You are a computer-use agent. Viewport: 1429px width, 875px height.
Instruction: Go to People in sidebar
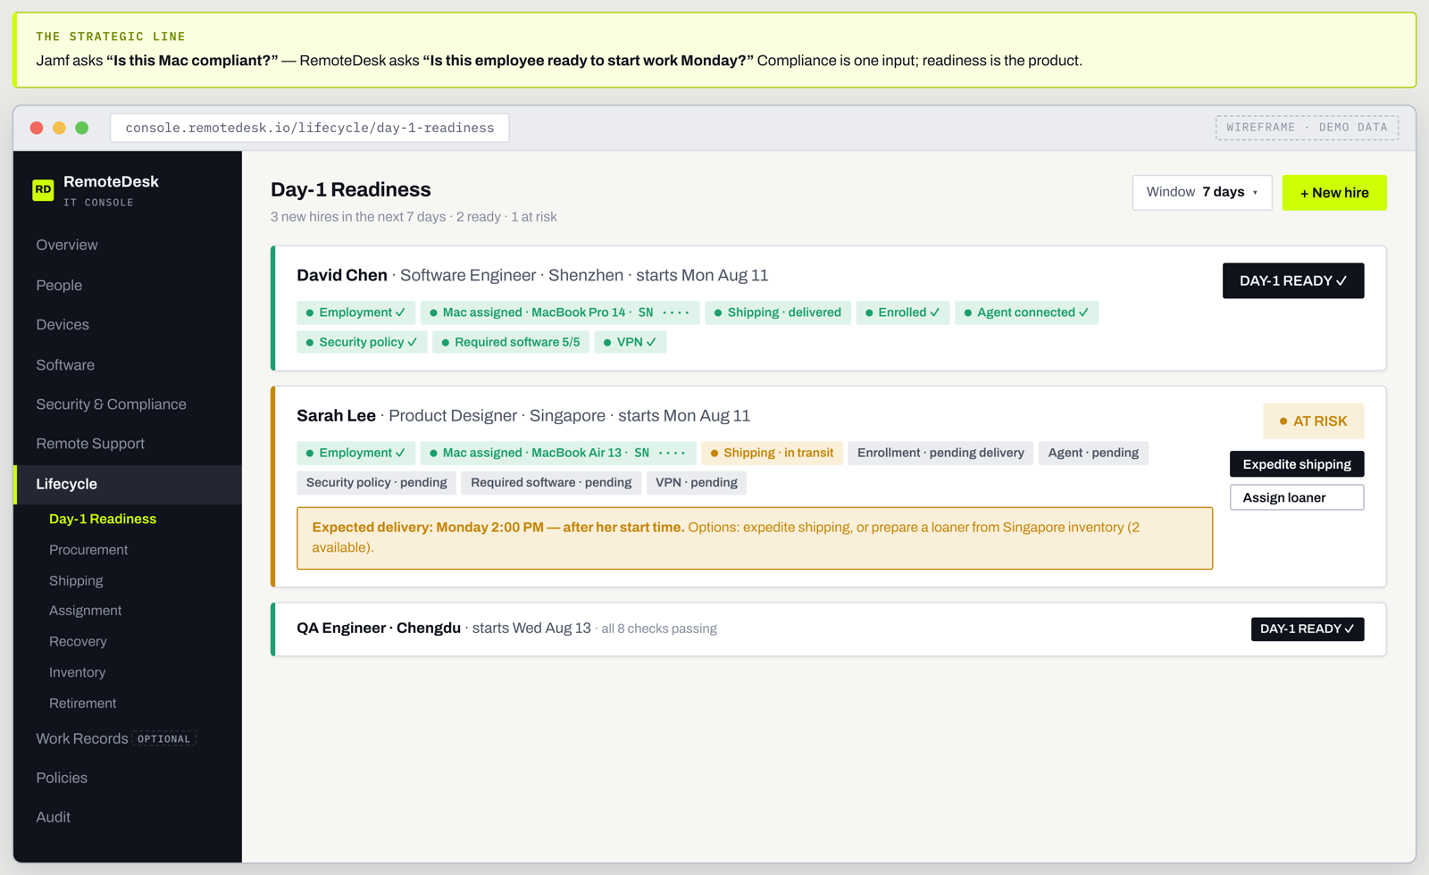[x=59, y=285]
